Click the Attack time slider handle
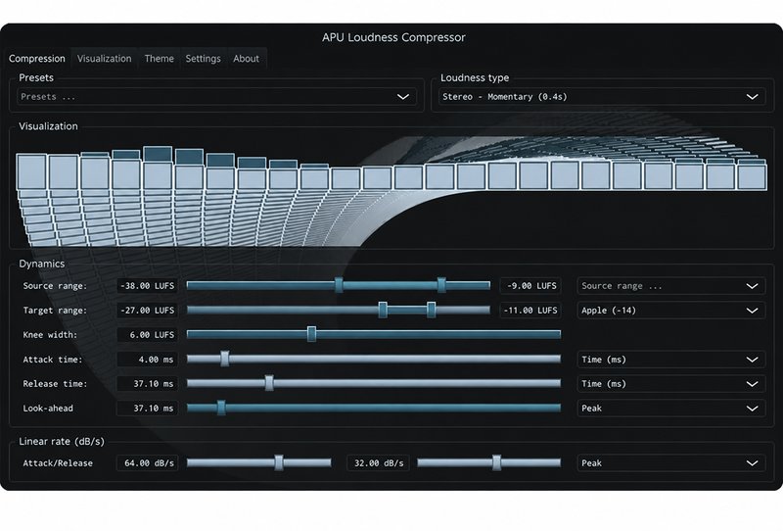 pyautogui.click(x=225, y=359)
